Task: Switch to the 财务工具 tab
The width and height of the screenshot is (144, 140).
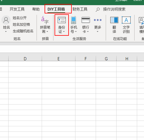Action: pyautogui.click(x=80, y=9)
